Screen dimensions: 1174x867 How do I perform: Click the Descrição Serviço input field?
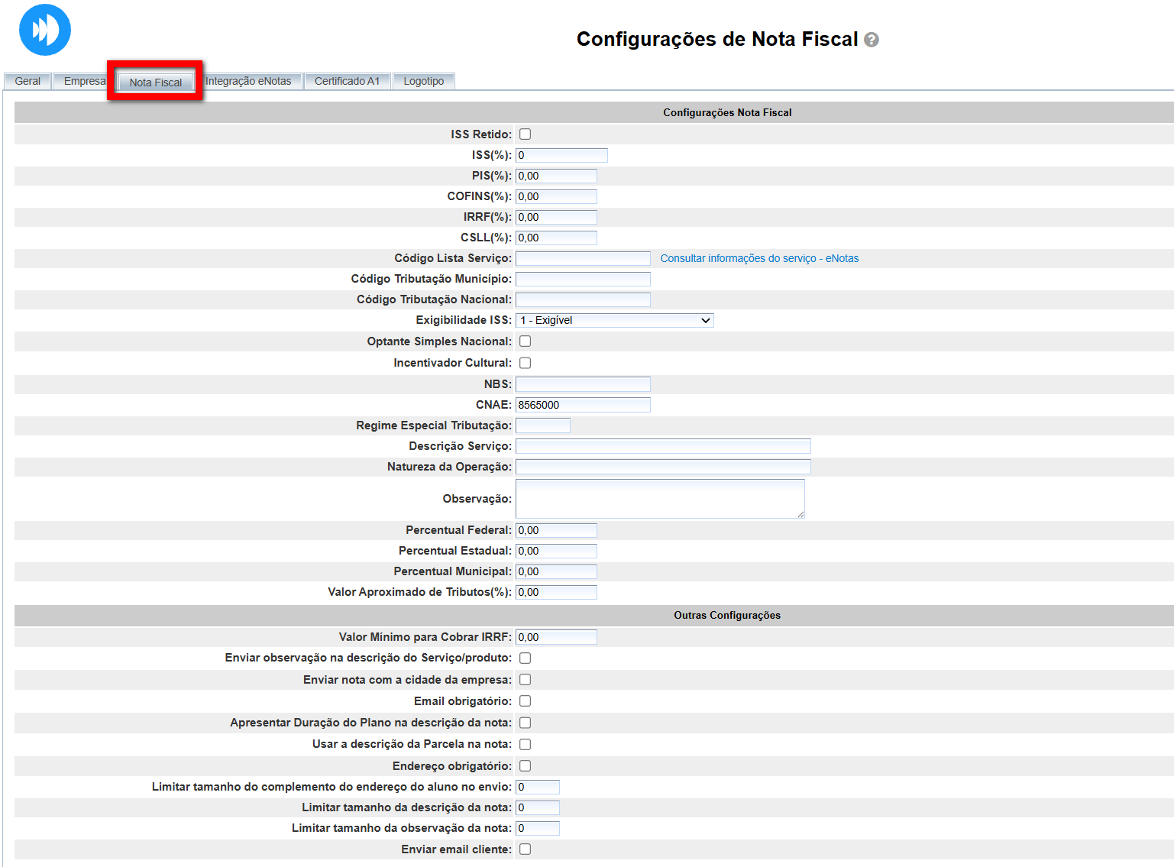click(x=662, y=446)
